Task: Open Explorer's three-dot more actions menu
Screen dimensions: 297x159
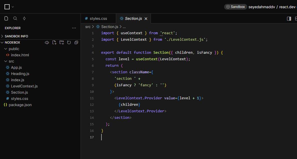Action: pyautogui.click(x=74, y=28)
